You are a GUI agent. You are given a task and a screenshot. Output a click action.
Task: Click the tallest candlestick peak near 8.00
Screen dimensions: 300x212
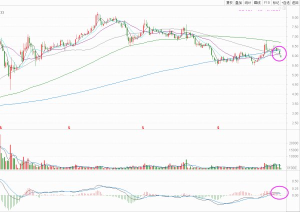click(97, 14)
